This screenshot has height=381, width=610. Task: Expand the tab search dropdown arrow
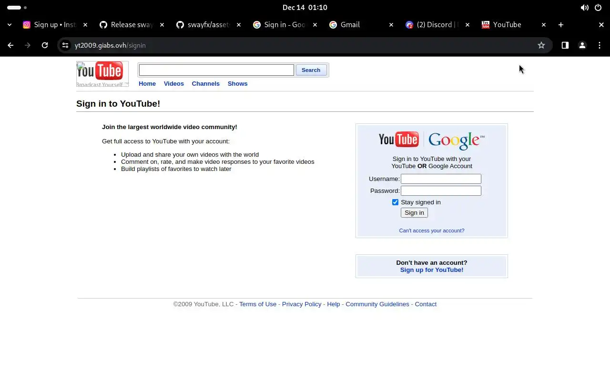[x=10, y=25]
